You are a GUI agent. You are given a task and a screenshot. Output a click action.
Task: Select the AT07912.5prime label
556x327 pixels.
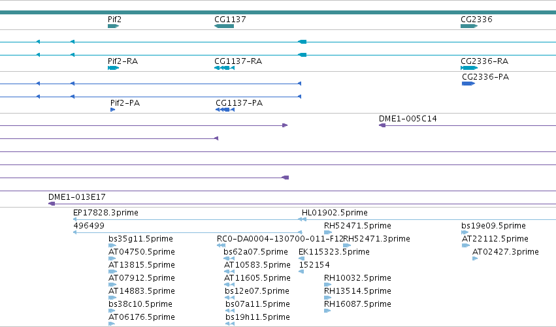pyautogui.click(x=142, y=278)
